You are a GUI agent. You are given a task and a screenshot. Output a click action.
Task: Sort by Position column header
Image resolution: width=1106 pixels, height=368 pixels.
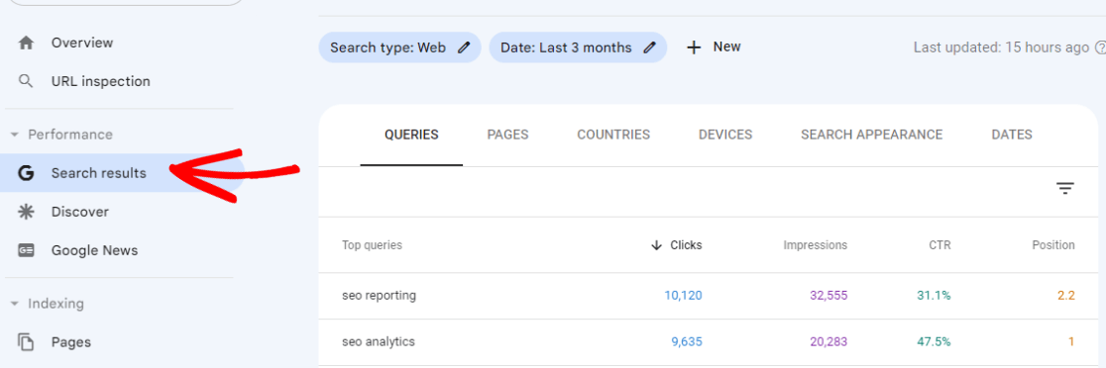1052,245
